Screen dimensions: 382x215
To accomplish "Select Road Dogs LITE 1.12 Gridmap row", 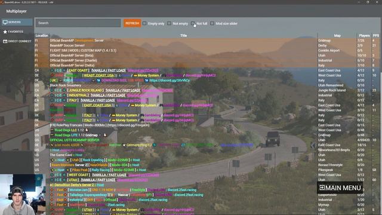I will click(207, 135).
